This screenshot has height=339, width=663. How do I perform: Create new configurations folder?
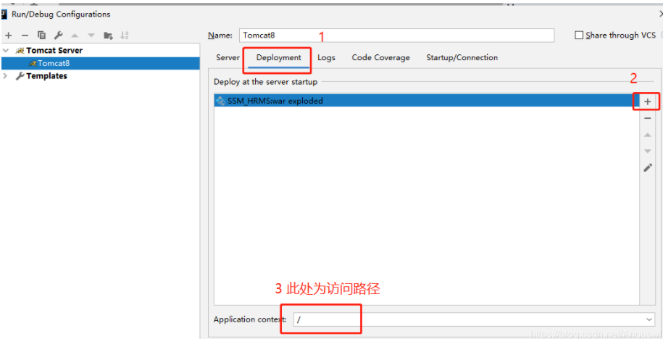pos(108,35)
